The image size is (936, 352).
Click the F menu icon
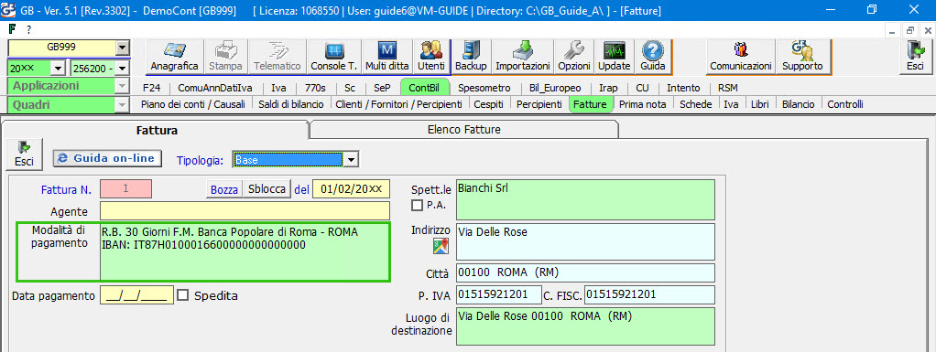pos(13,29)
